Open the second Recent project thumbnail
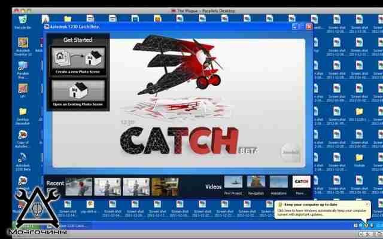The height and width of the screenshot is (239, 383). [108, 187]
